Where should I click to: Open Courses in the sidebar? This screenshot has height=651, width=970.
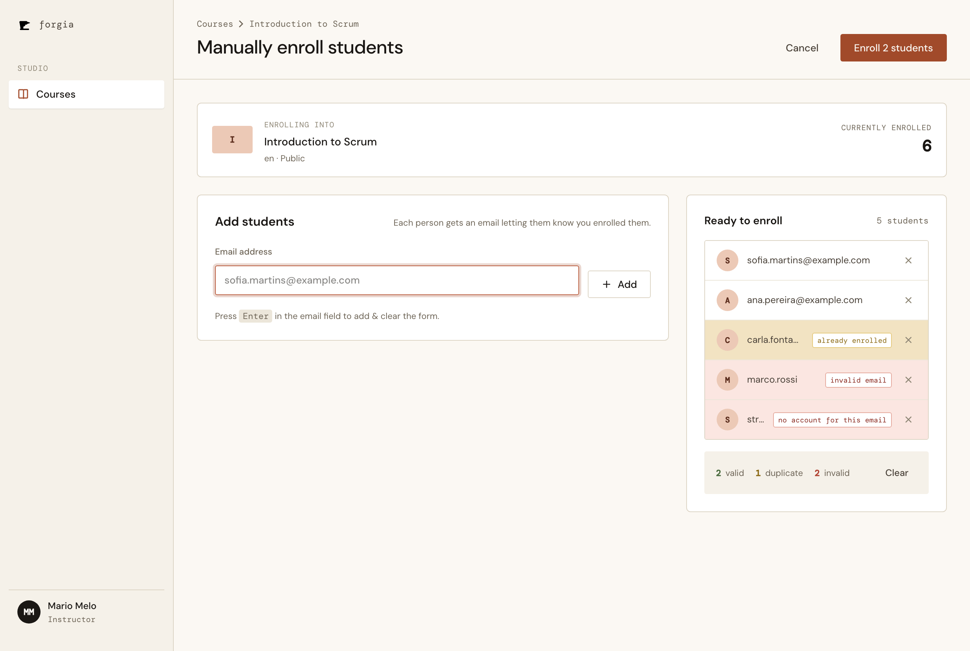(x=87, y=94)
